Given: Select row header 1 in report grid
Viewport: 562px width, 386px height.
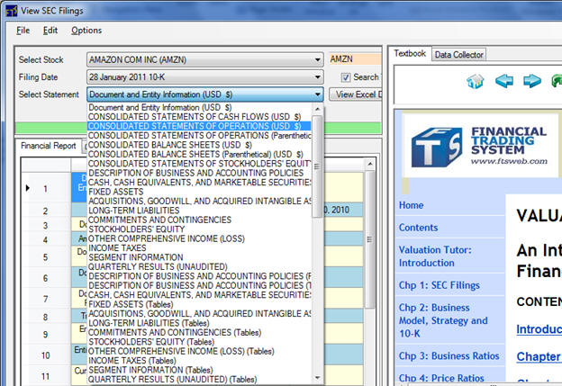Looking at the screenshot, I should coord(46,188).
